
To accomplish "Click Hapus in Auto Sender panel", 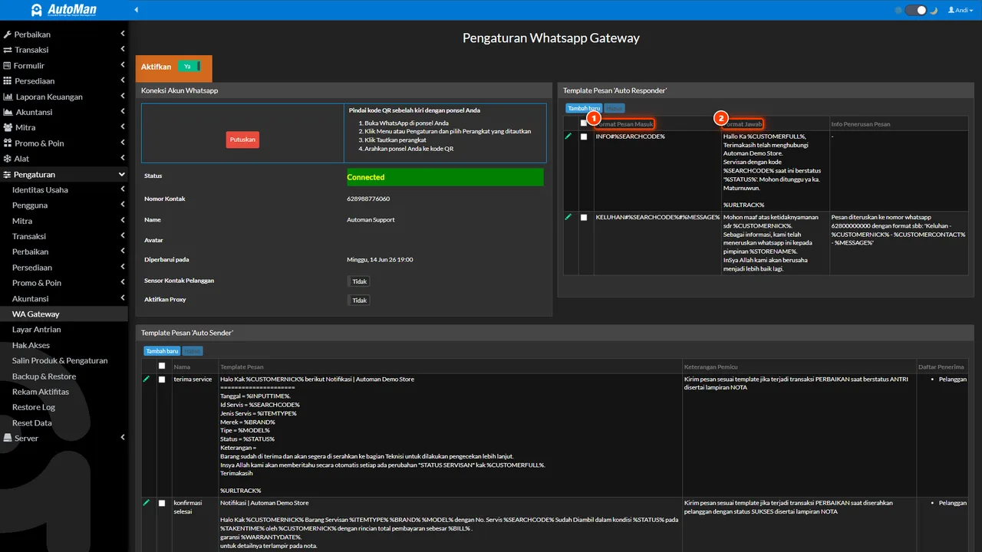I will (192, 351).
